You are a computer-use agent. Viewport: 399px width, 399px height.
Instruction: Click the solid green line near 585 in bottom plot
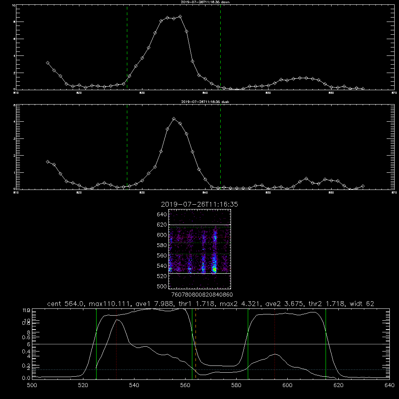tap(248, 344)
